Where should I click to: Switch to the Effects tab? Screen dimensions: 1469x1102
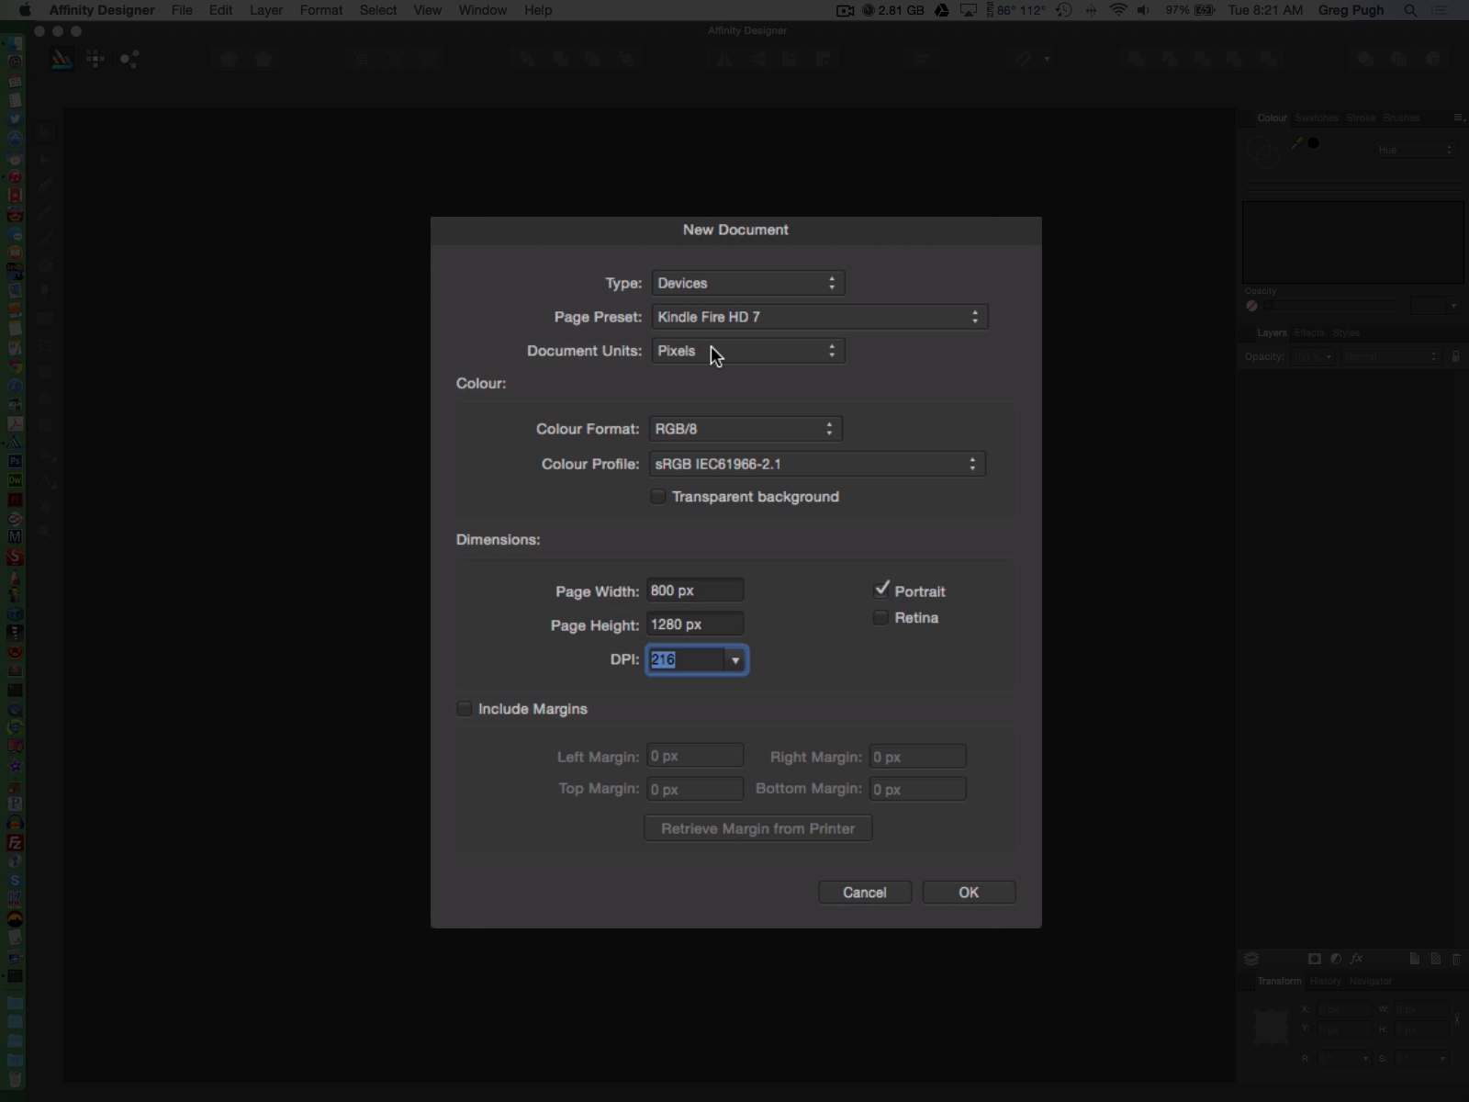pos(1309,332)
